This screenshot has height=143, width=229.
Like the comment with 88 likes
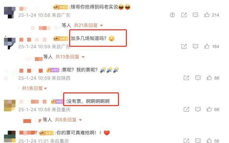209,78
